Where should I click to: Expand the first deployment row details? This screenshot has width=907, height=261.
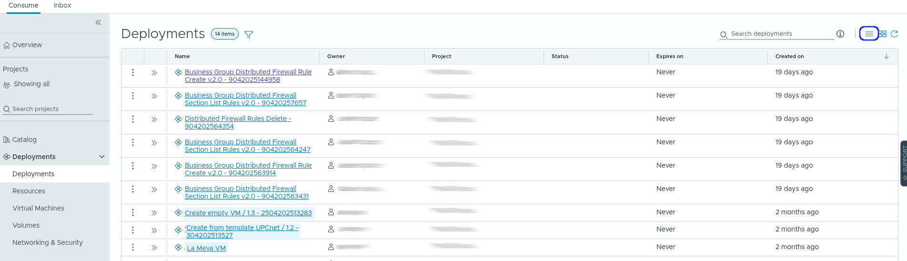click(154, 73)
